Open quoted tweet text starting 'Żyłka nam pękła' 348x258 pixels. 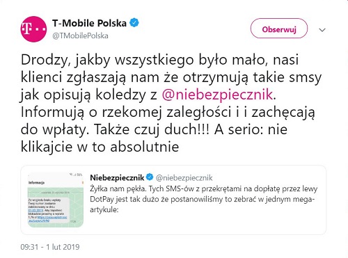click(x=203, y=199)
